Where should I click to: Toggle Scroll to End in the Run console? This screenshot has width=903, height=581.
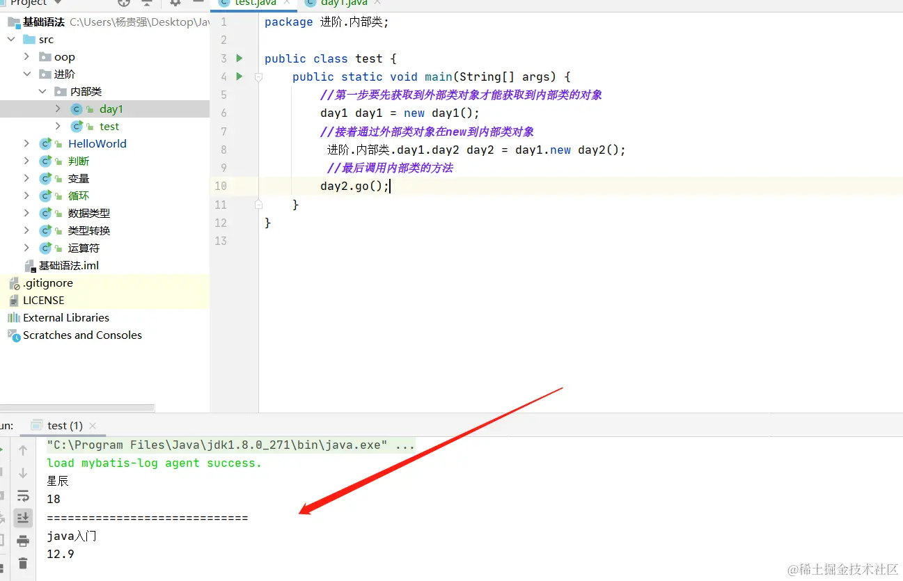(x=23, y=518)
